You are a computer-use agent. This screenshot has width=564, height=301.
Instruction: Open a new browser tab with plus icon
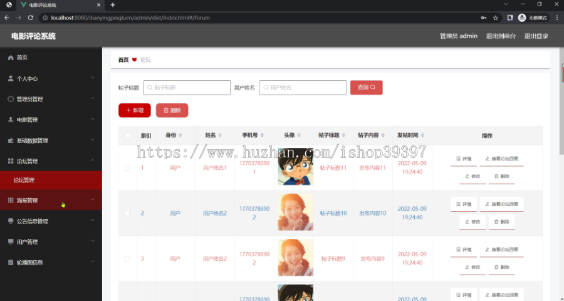(113, 4)
